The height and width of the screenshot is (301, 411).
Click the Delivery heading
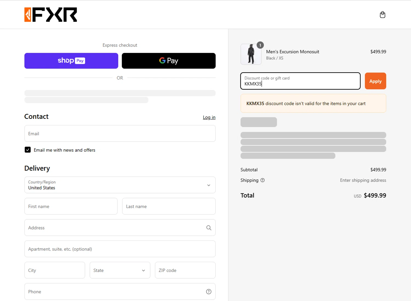tap(37, 168)
